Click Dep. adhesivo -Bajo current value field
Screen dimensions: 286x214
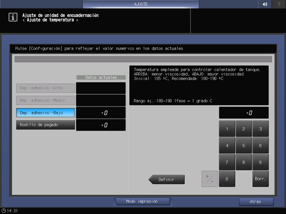click(101, 113)
